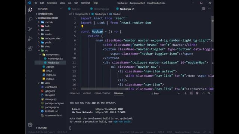Screen dimensions: 239x134
Task: Click errors and warnings count in status bar
Action: coord(62,132)
